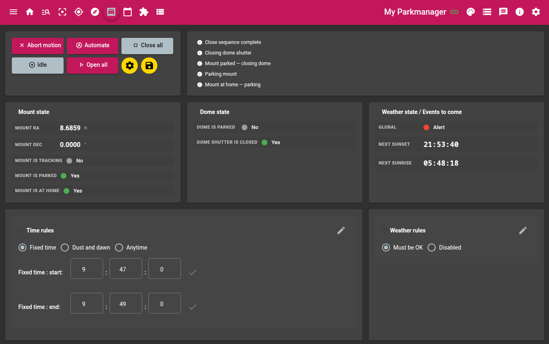Click the Abort motion button
Image resolution: width=549 pixels, height=344 pixels.
37,46
